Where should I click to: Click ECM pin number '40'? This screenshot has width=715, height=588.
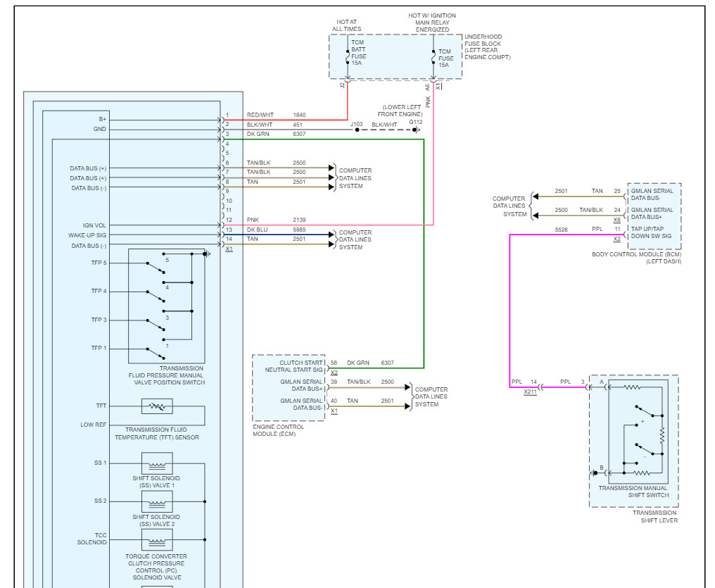pos(334,401)
